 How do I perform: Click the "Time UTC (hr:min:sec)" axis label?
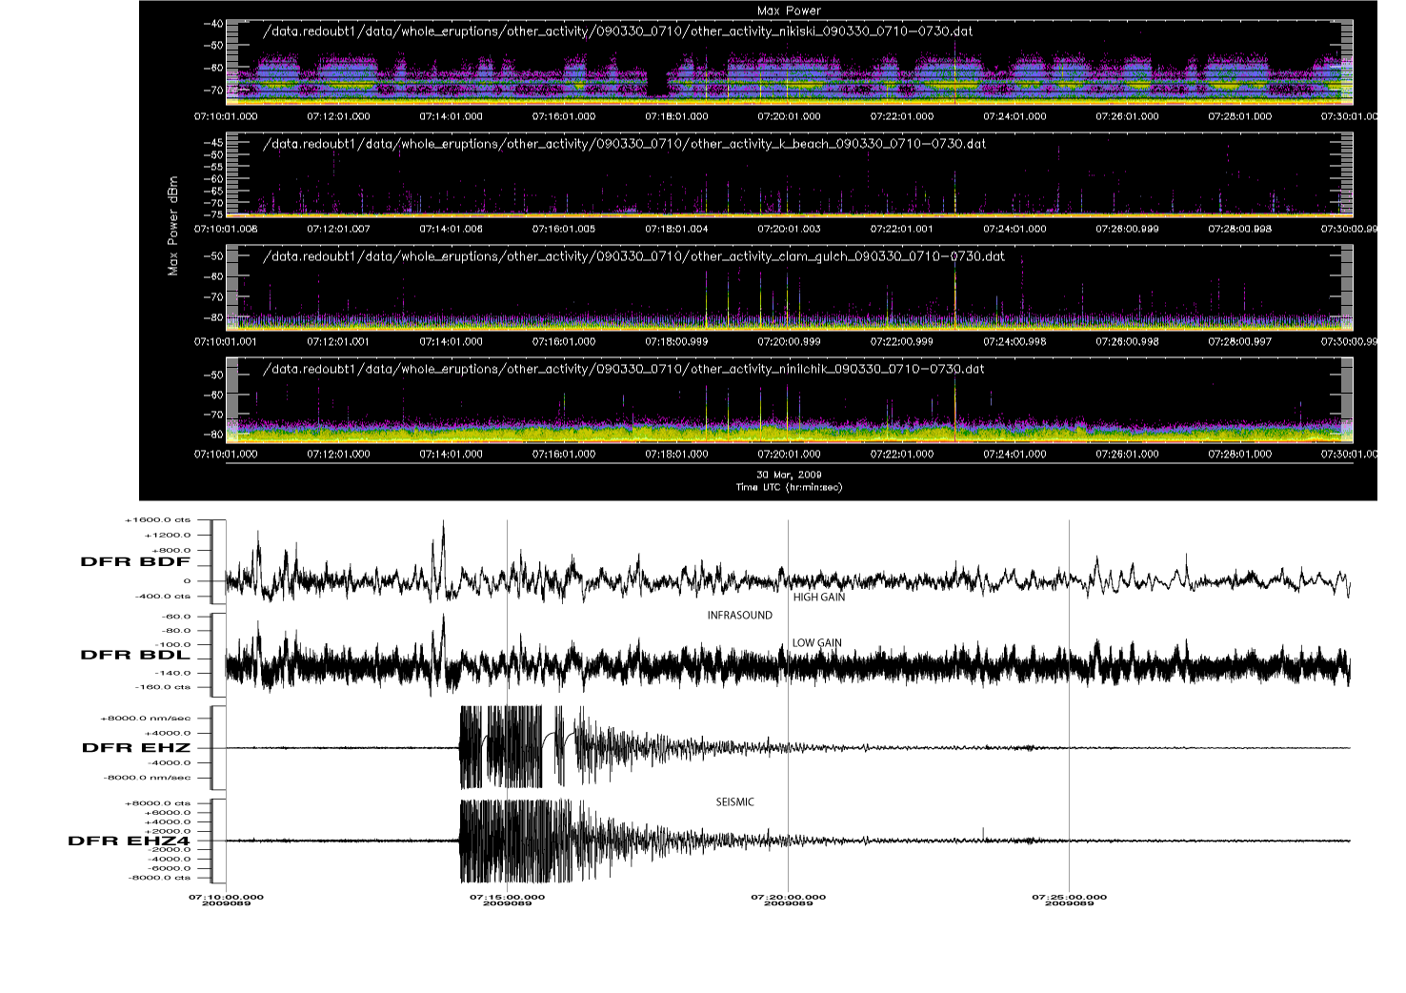tap(789, 487)
